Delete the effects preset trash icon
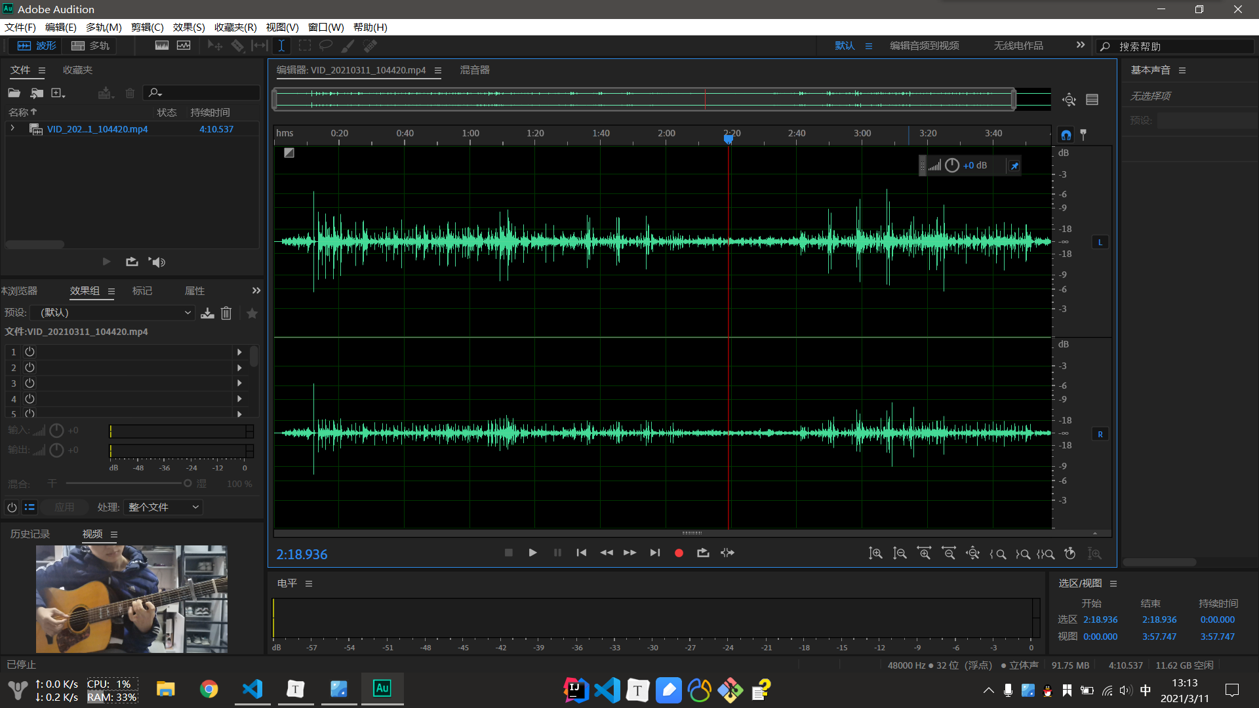 pos(226,313)
